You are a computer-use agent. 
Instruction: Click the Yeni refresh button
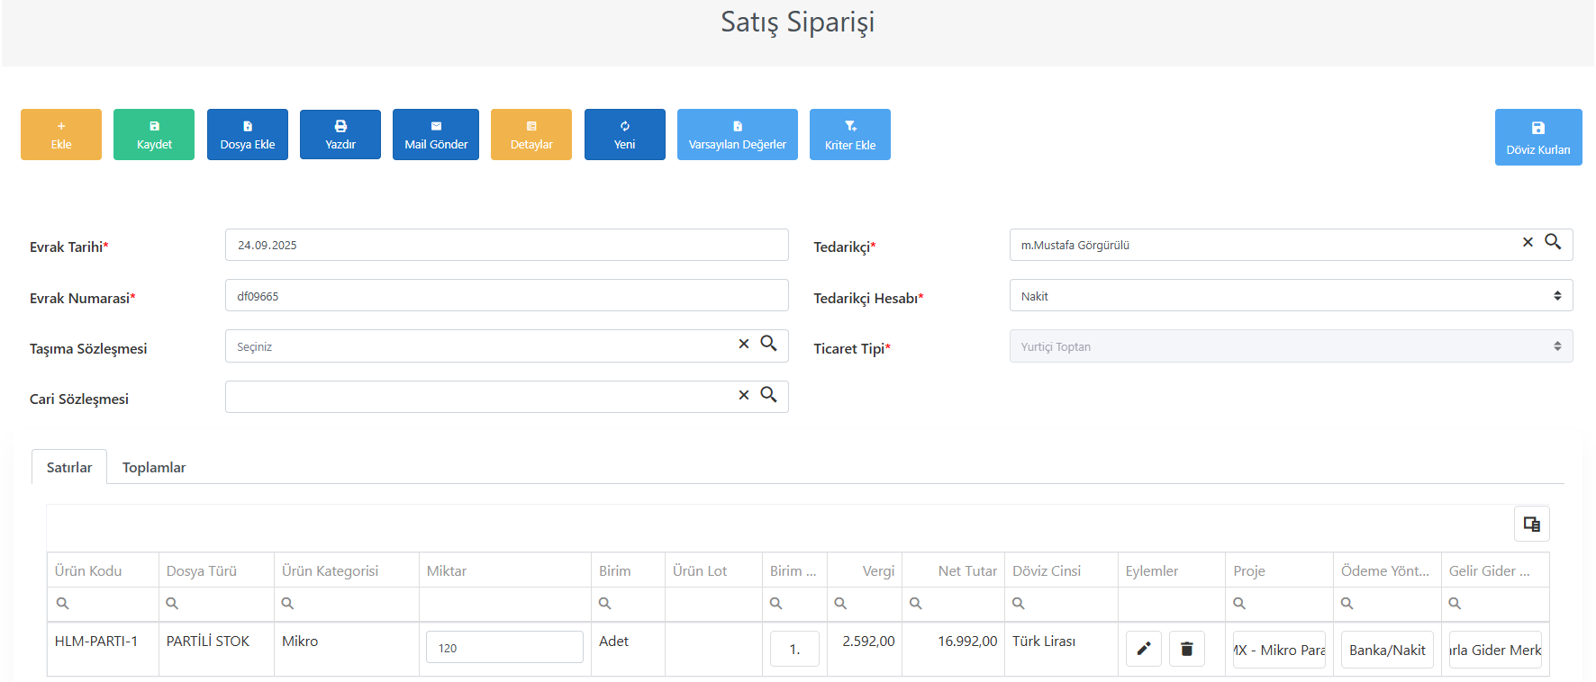(625, 135)
